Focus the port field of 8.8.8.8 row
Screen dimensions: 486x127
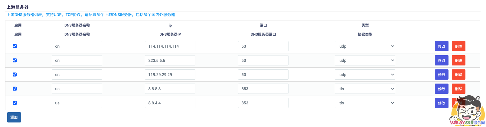263,89
